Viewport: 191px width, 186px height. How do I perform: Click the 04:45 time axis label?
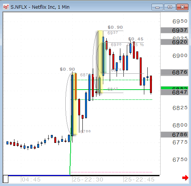pyautogui.click(x=31, y=180)
